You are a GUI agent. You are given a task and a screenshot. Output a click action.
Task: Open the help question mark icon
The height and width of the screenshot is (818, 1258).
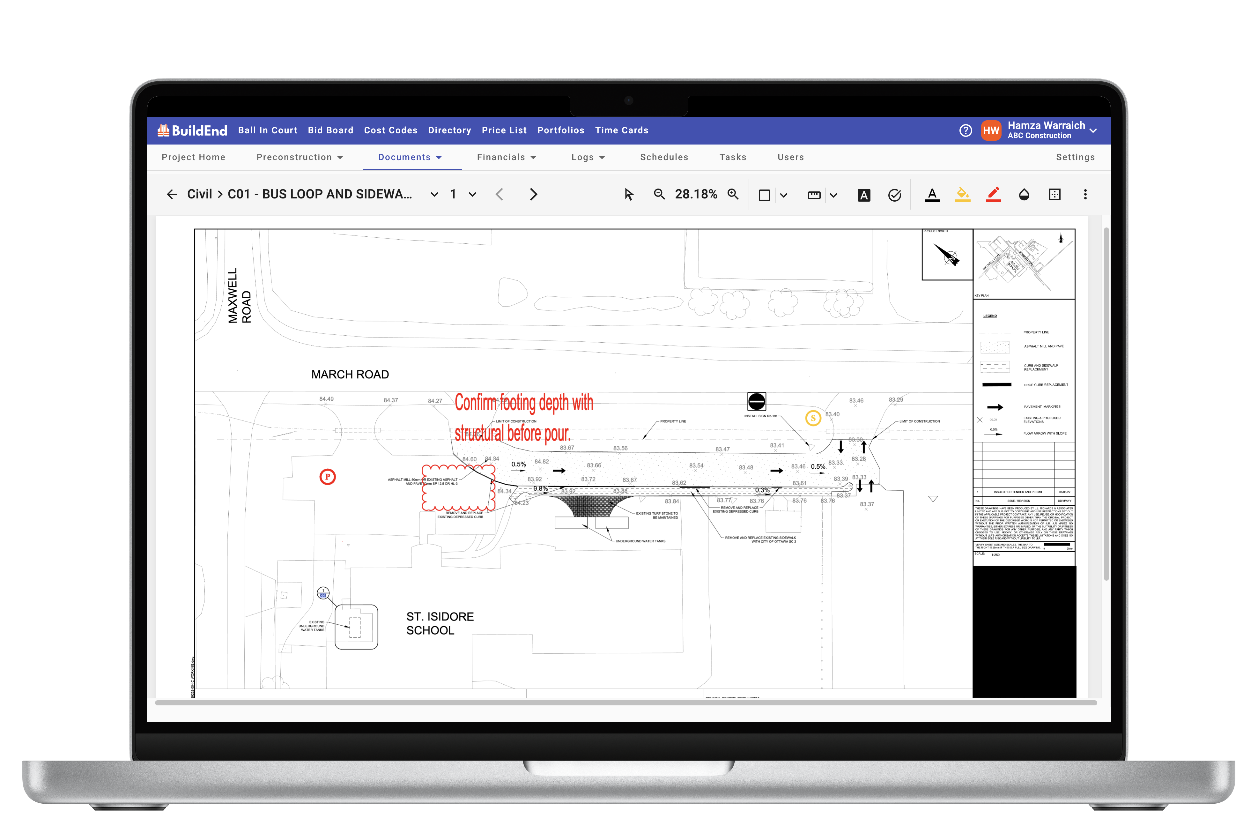(965, 130)
